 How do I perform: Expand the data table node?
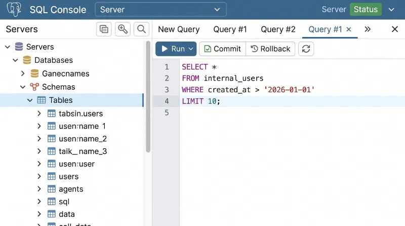[x=39, y=214]
